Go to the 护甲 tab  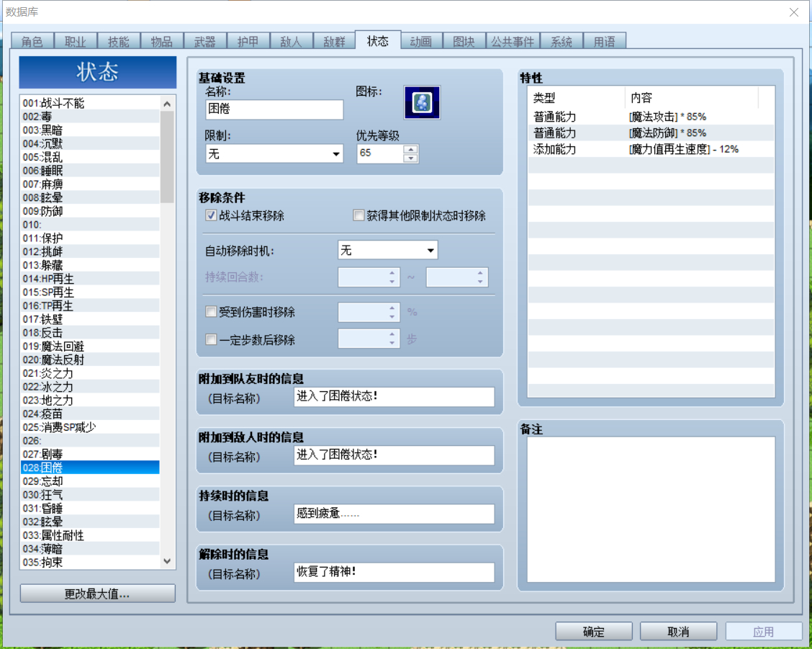248,41
